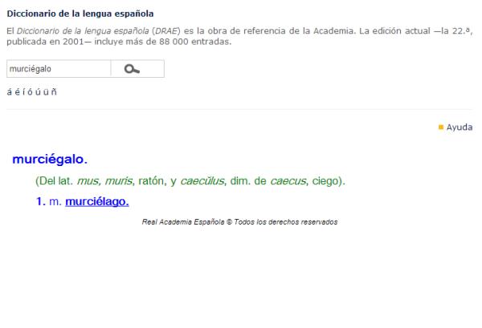Follow the murciélago definition link
This screenshot has height=328, width=482.
click(96, 201)
